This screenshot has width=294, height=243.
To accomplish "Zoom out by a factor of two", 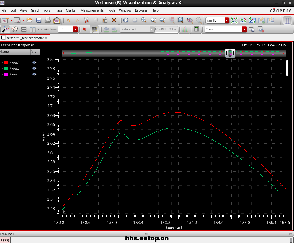I will tap(162, 20).
